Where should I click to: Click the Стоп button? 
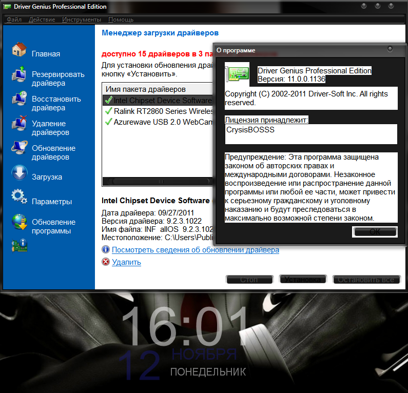[249, 280]
